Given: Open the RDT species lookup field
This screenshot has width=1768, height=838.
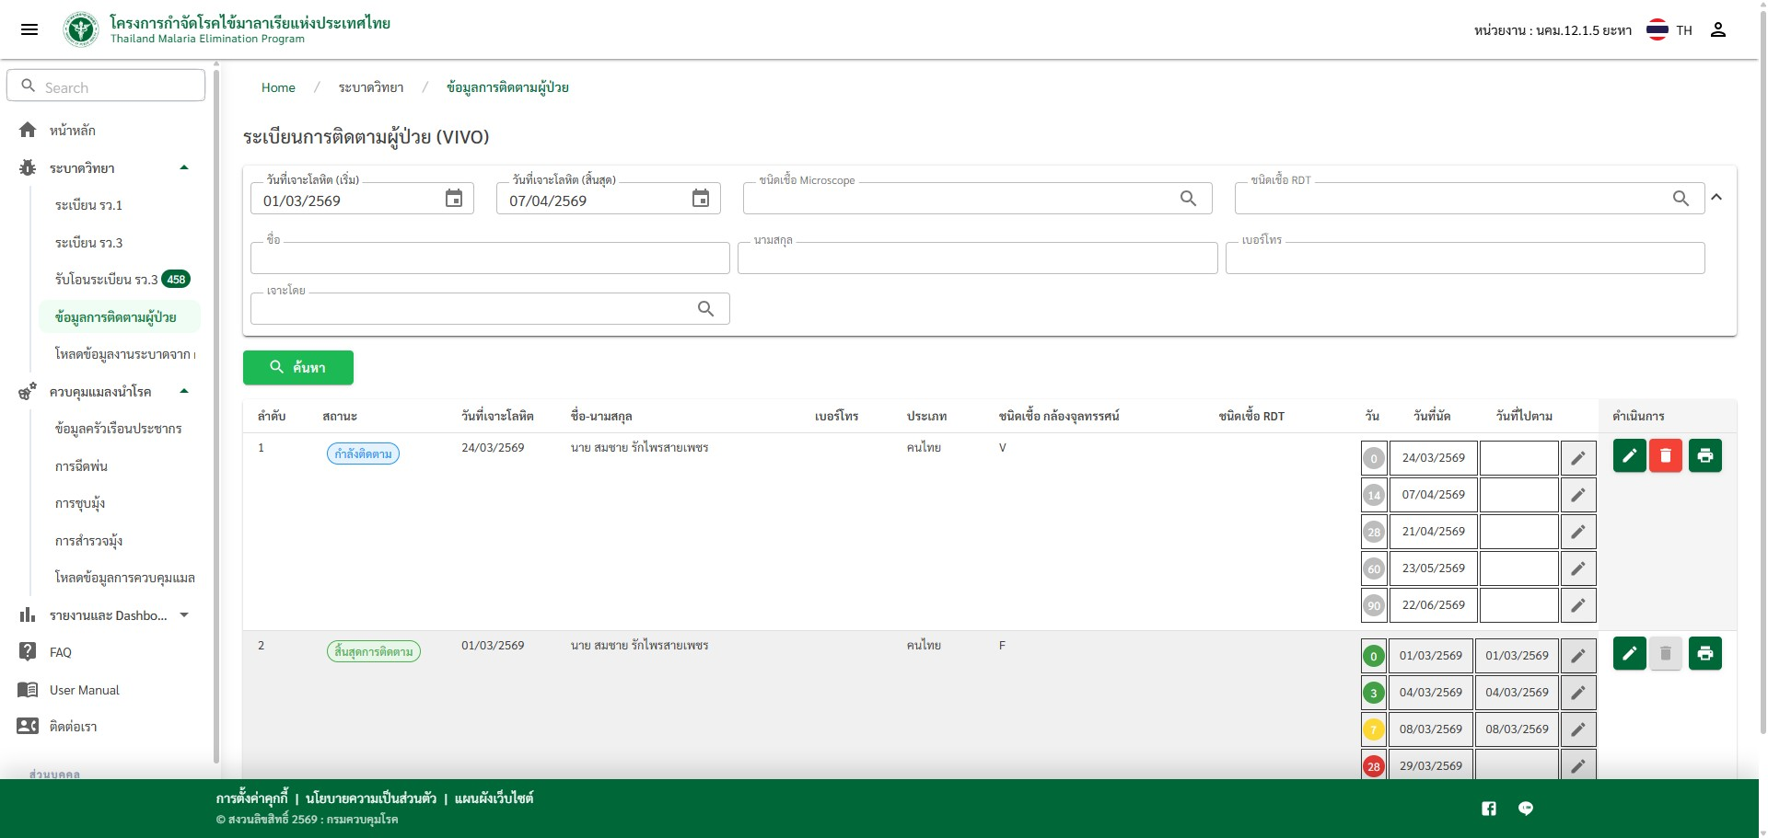Looking at the screenshot, I should [1455, 199].
